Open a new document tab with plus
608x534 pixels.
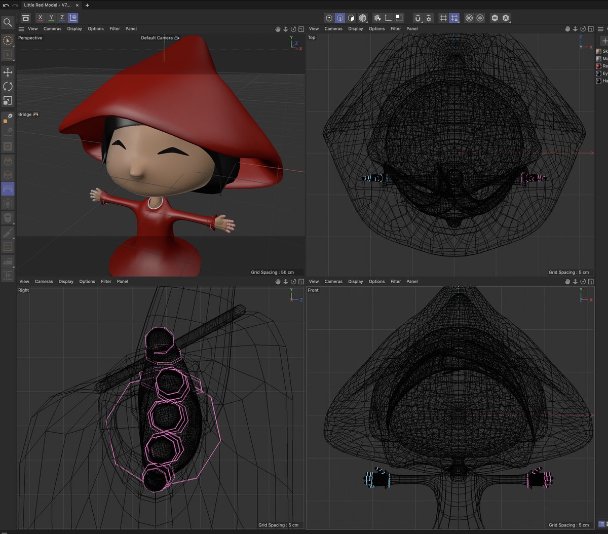[x=87, y=5]
